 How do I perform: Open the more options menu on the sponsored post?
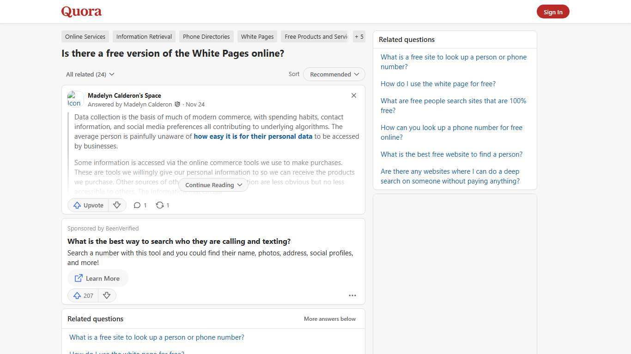coord(352,295)
